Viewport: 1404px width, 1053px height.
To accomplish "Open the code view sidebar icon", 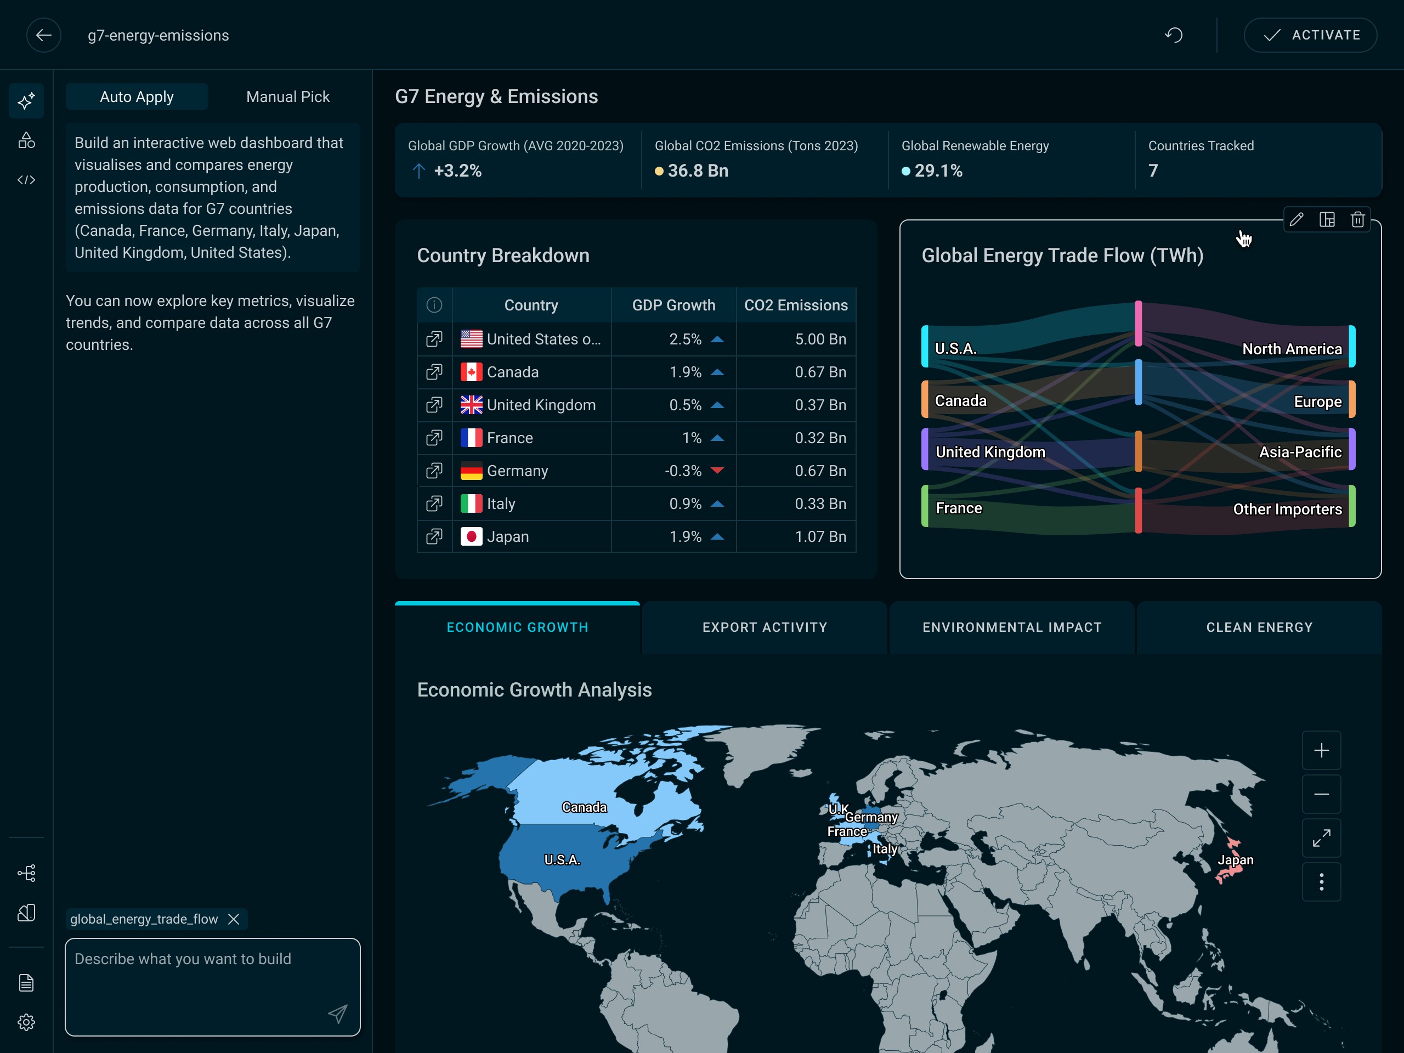I will coord(26,180).
